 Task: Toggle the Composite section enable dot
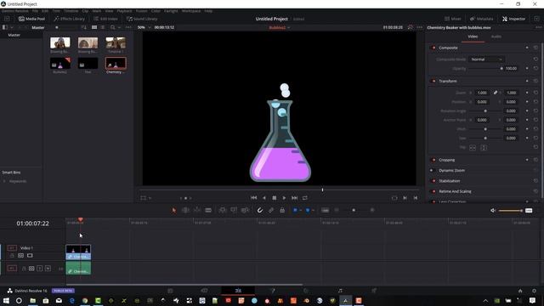click(433, 48)
